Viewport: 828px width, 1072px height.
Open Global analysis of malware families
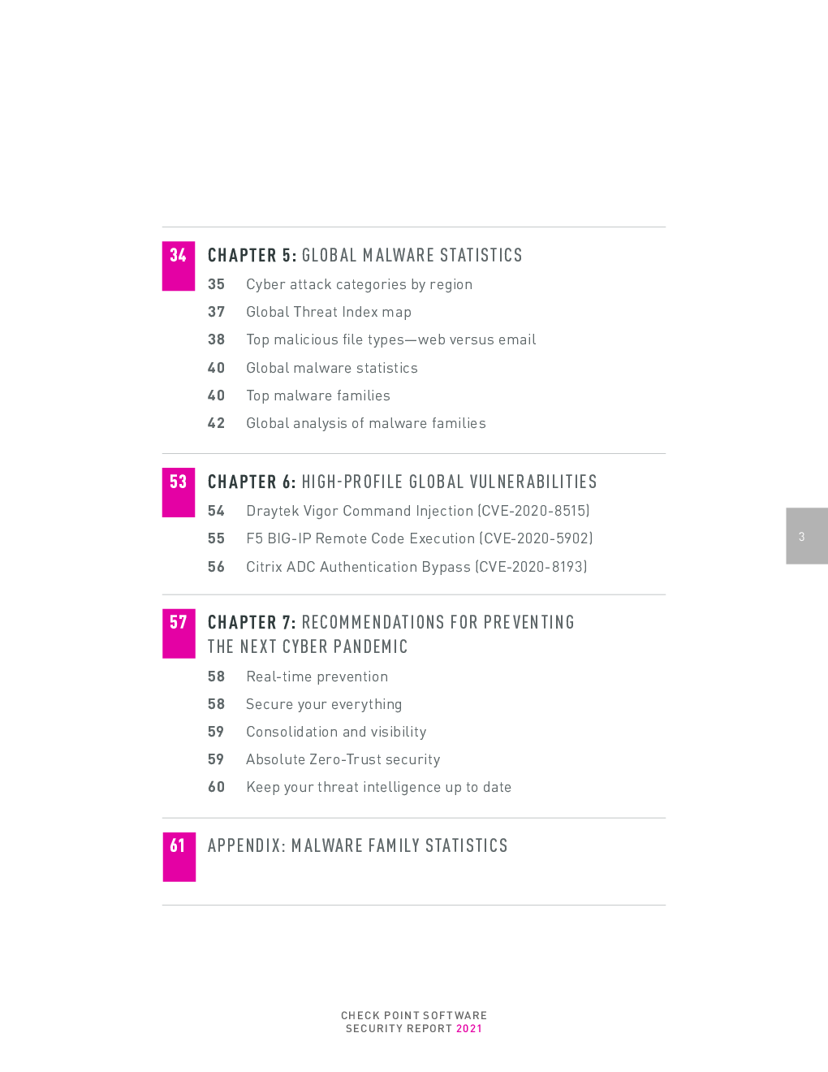click(x=366, y=423)
